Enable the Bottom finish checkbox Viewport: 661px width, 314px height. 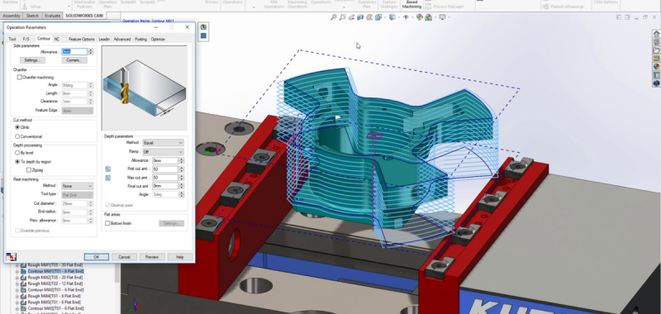click(107, 223)
